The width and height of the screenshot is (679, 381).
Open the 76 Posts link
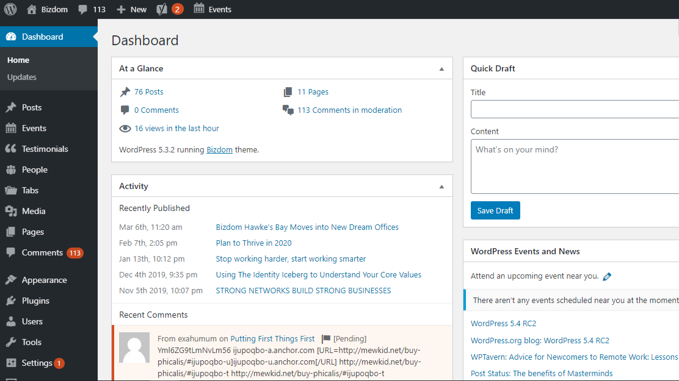(148, 91)
